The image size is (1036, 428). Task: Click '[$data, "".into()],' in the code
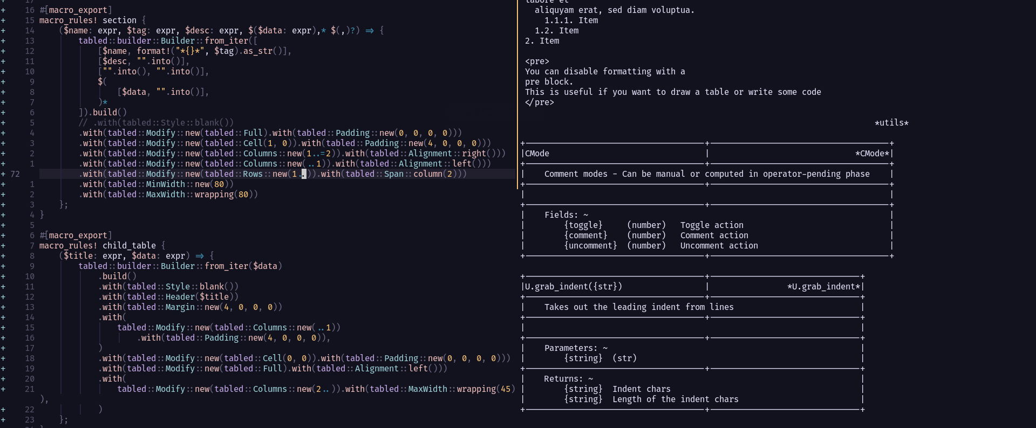163,92
